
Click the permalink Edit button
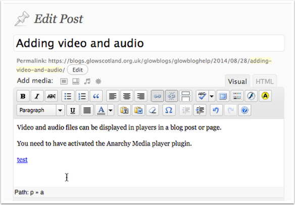(x=77, y=70)
